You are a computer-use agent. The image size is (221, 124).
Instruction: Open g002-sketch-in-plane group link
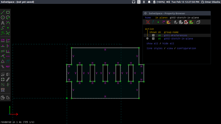[x=178, y=38]
